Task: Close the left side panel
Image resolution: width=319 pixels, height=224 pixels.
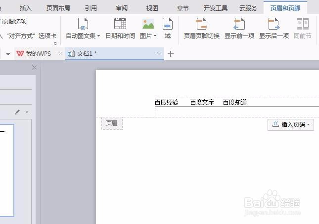Action: (34, 68)
